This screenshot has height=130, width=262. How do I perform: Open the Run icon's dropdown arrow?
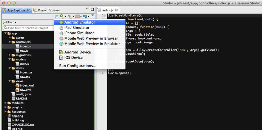[x=65, y=17]
